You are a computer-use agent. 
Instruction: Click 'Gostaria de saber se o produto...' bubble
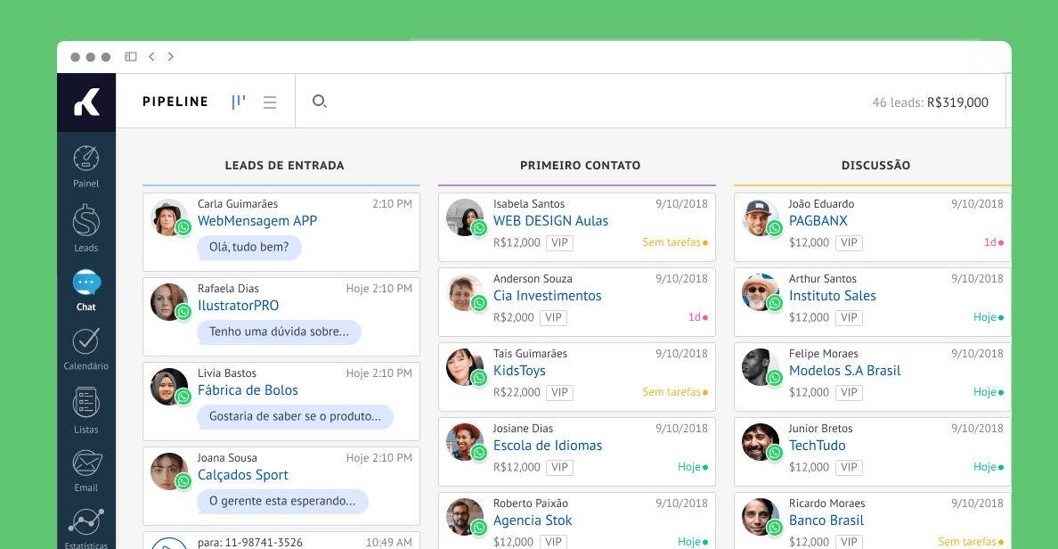click(295, 416)
